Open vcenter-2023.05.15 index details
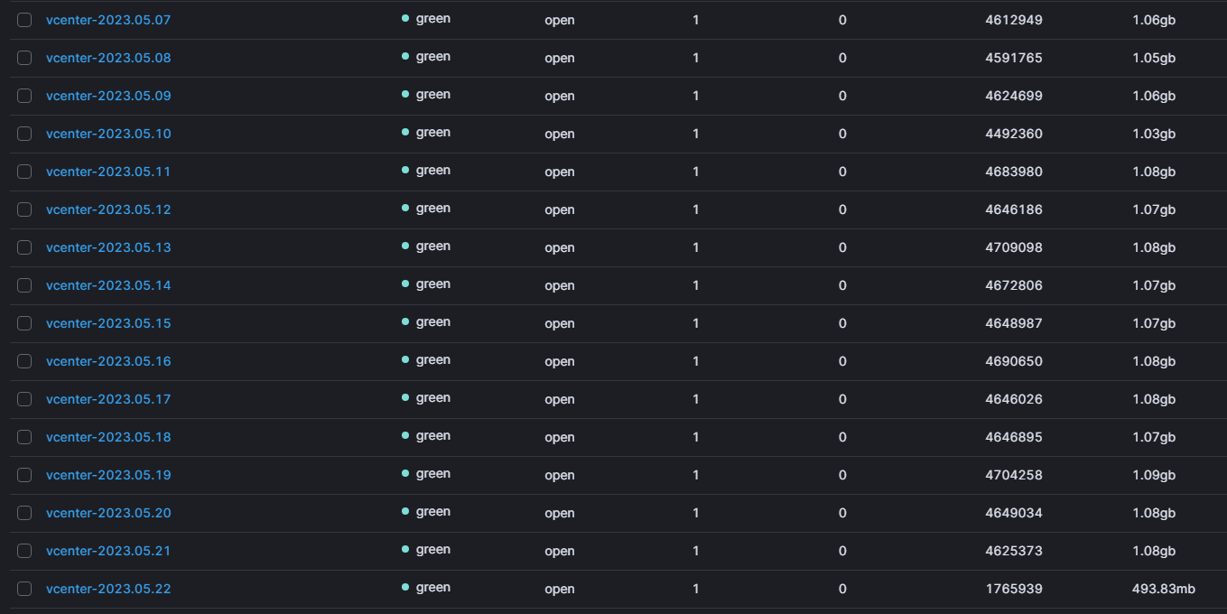 tap(108, 323)
